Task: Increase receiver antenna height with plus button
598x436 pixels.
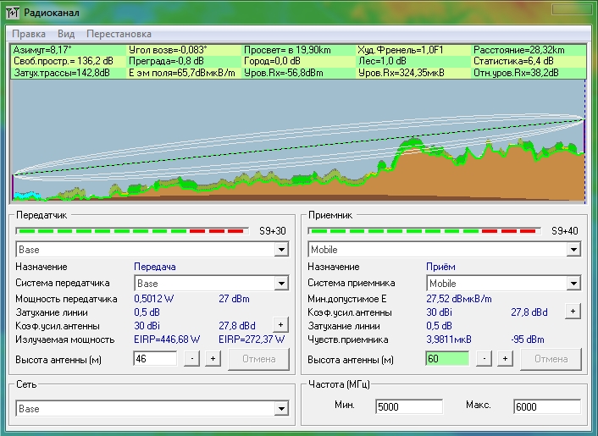Action: (505, 359)
